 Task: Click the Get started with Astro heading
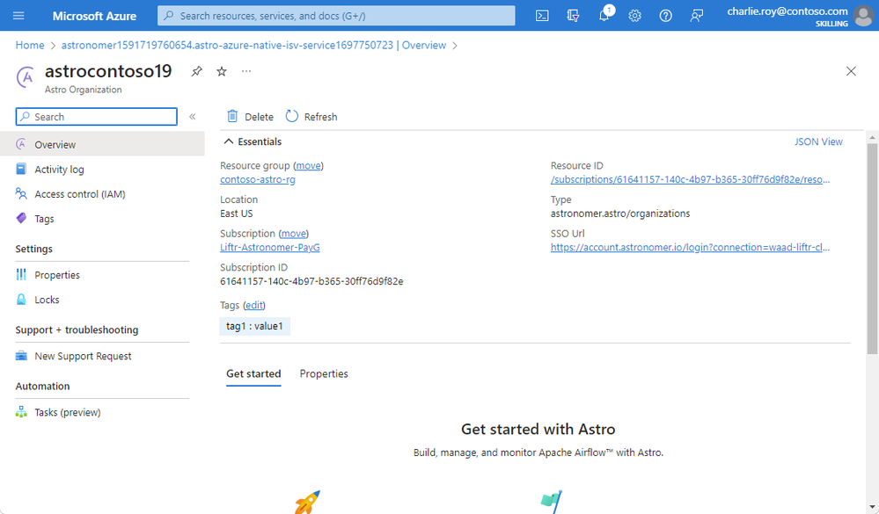tap(538, 429)
